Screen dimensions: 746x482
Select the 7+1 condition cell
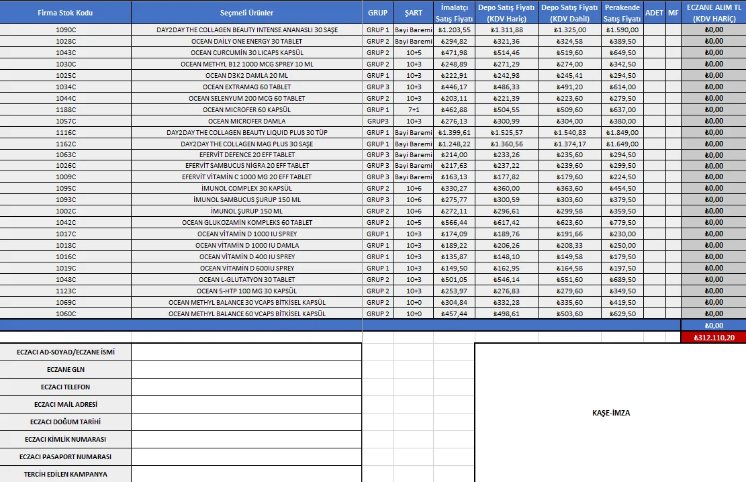click(414, 109)
